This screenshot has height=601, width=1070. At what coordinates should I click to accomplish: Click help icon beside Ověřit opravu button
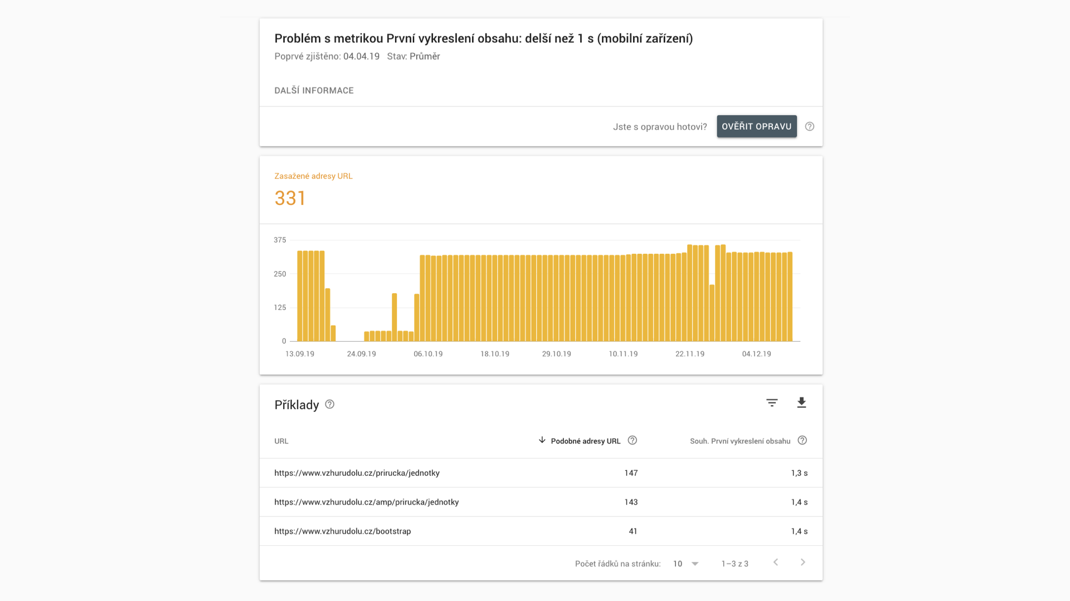click(810, 127)
